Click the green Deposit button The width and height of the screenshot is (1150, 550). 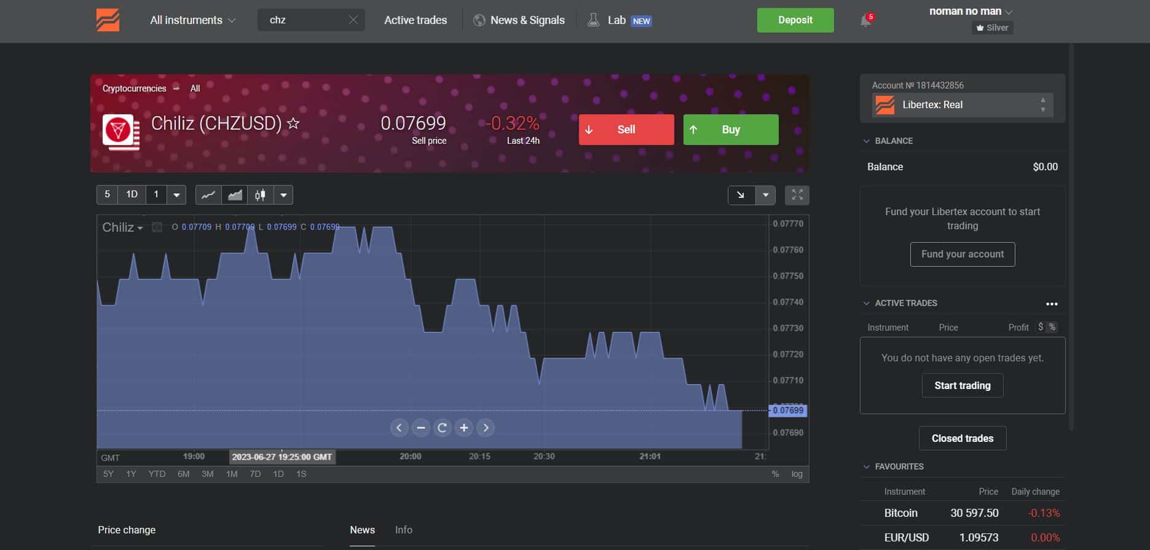795,20
